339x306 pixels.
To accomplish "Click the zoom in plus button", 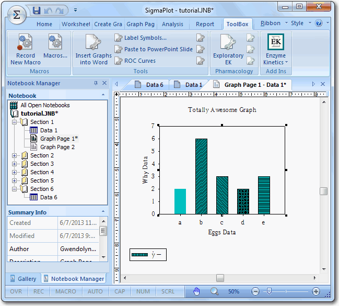I will pos(316,291).
